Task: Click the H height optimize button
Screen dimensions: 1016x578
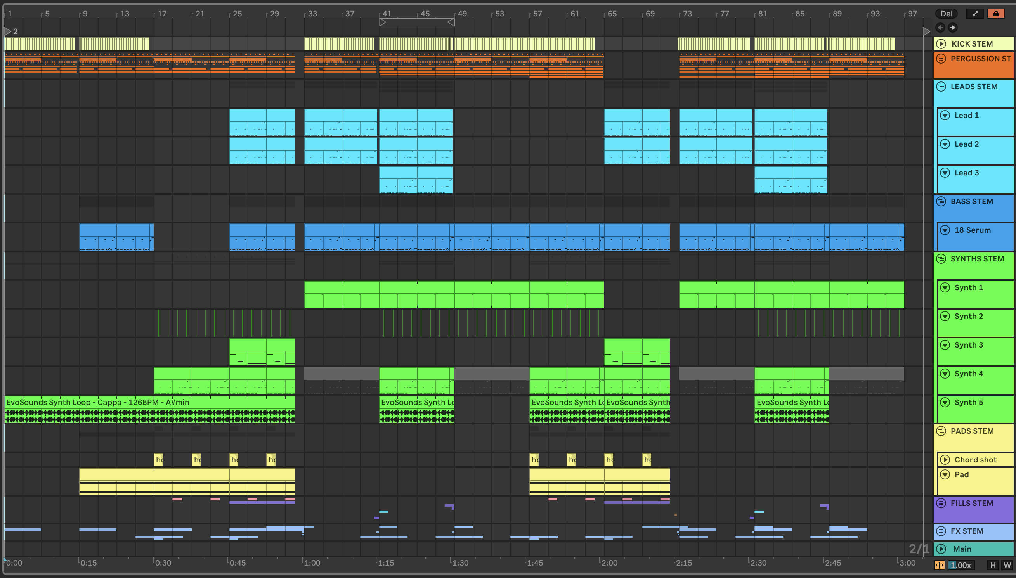Action: 993,565
